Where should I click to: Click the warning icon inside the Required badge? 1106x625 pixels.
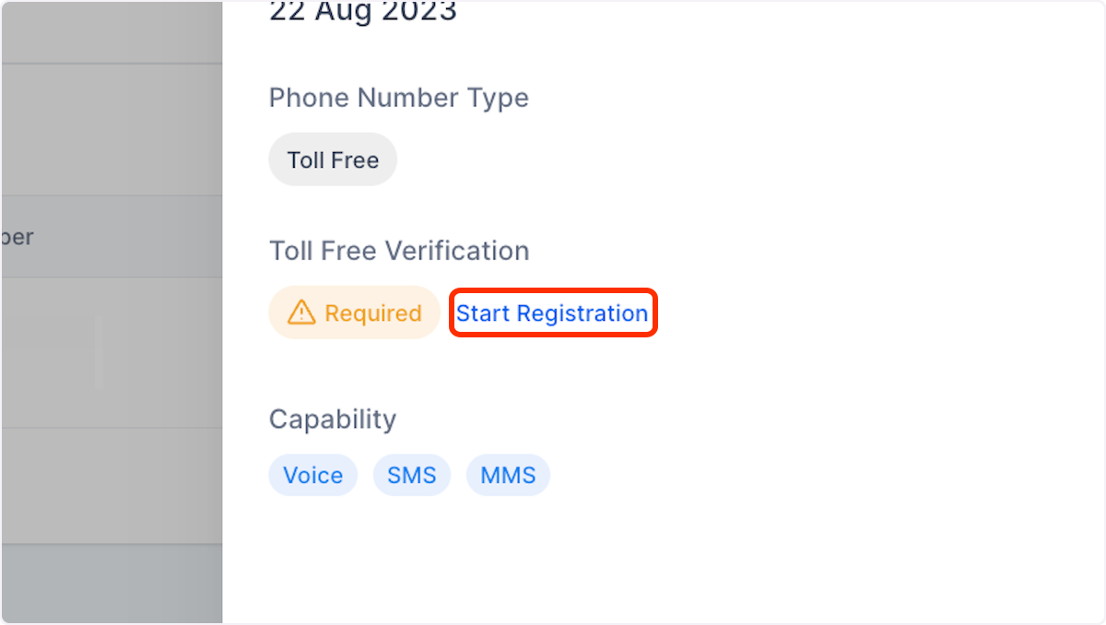(300, 312)
